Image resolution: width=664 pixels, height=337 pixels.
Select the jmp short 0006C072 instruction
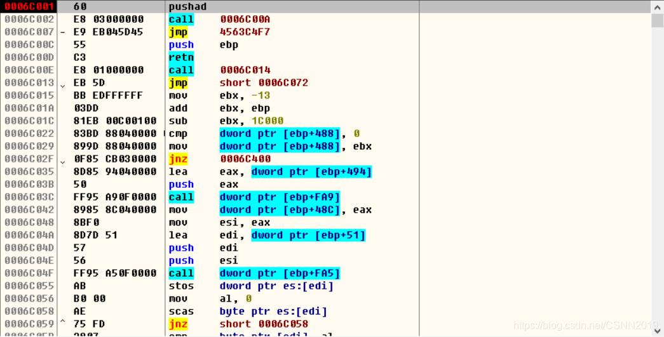point(238,83)
